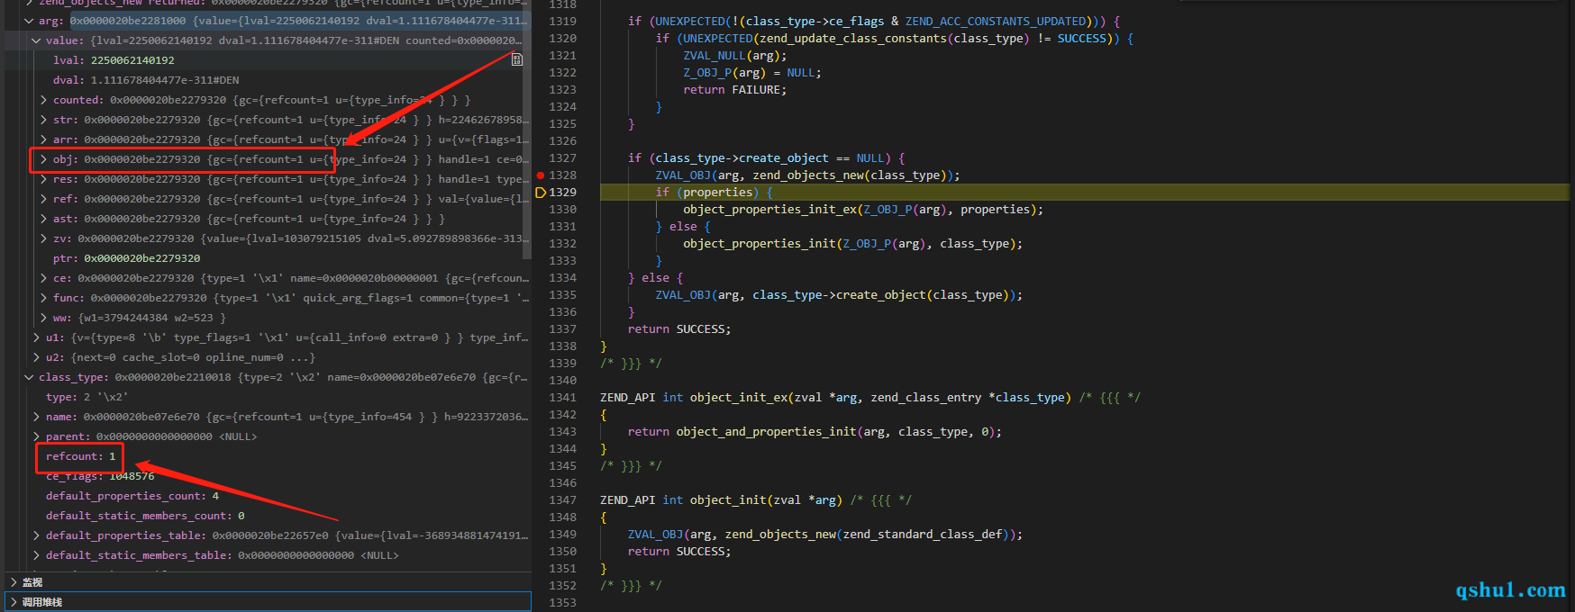Expand the zv variable entry
This screenshot has width=1575, height=612.
coord(43,238)
